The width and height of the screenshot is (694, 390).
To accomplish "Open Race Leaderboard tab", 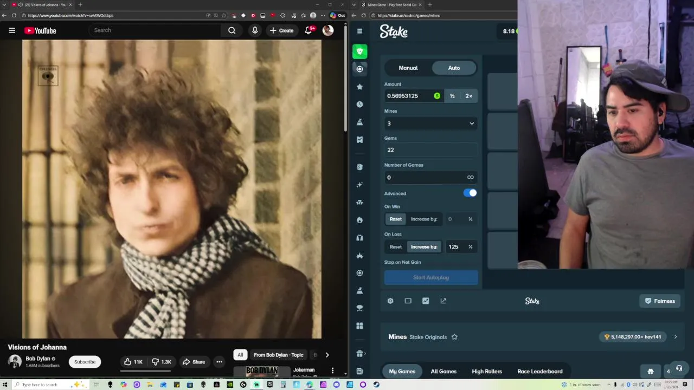I will pos(540,371).
